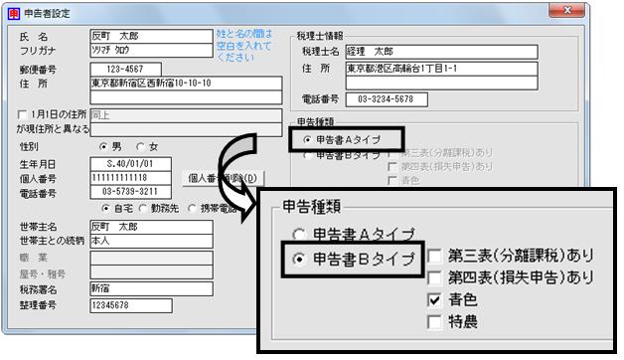
Task: Click the 税理士 住所 field with 東京都港区高輪台1丁目1-1
Action: pyautogui.click(x=442, y=69)
